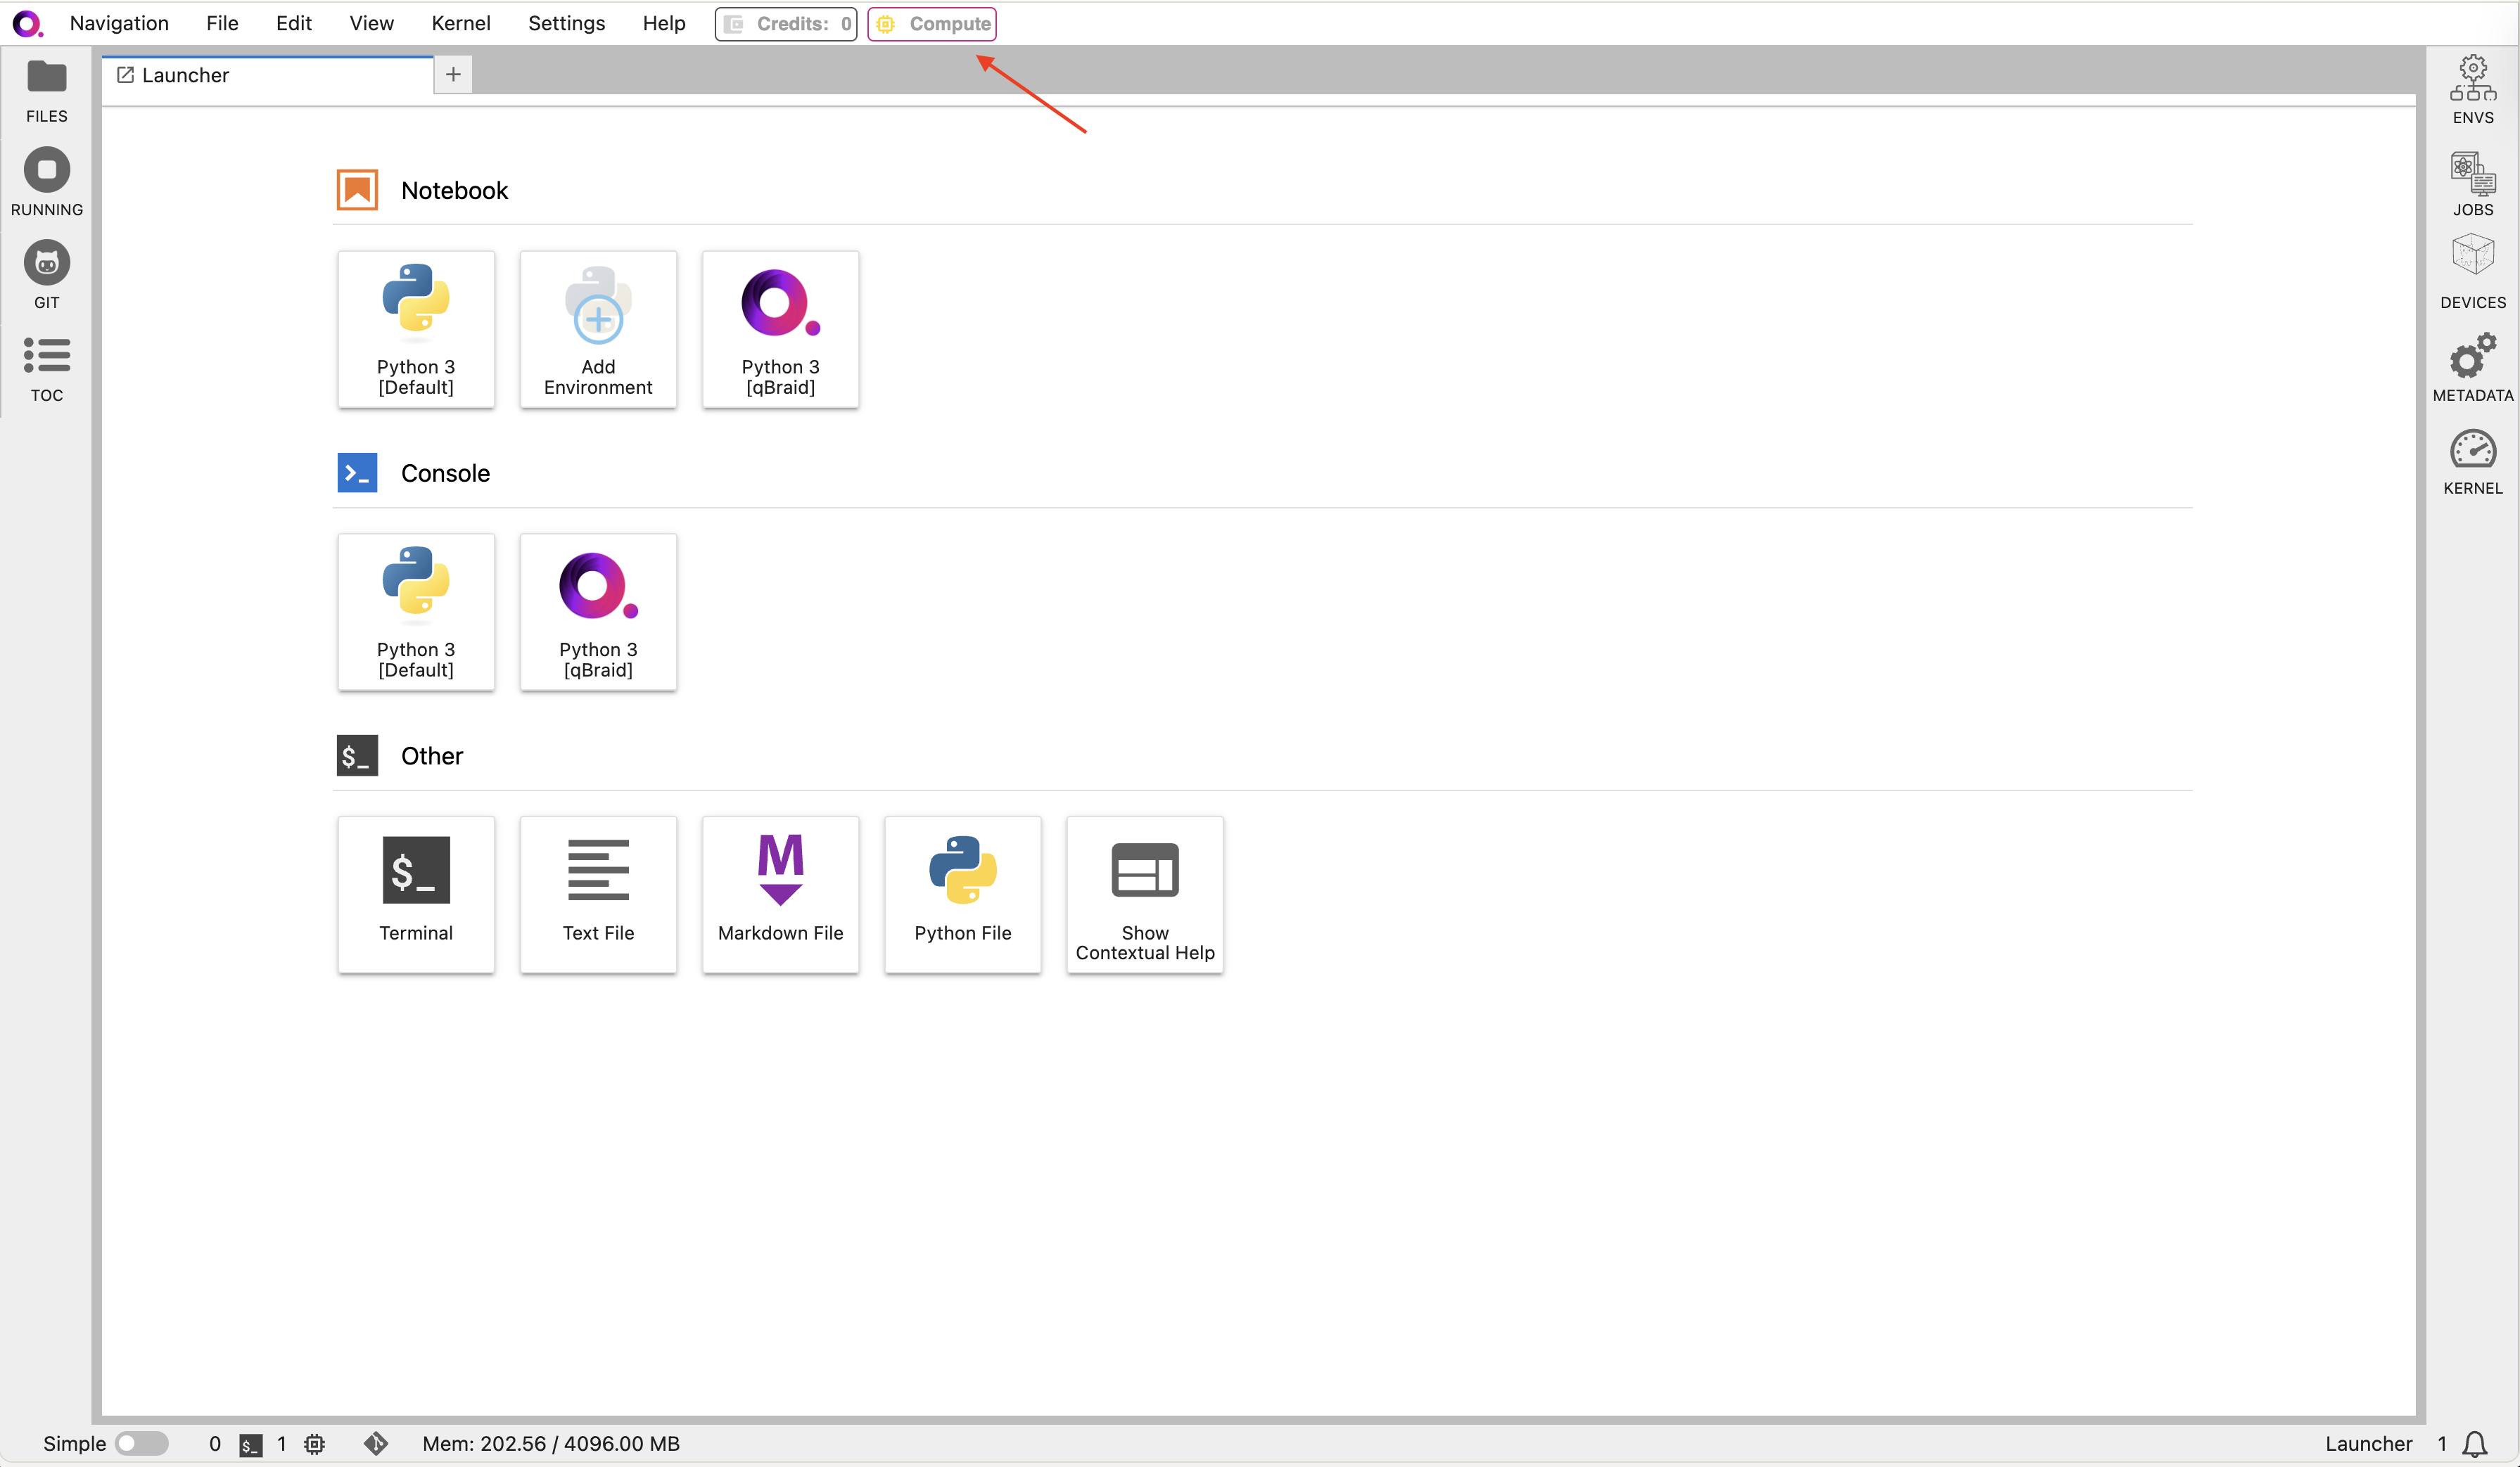Click the Compute button
The width and height of the screenshot is (2520, 1467).
932,23
